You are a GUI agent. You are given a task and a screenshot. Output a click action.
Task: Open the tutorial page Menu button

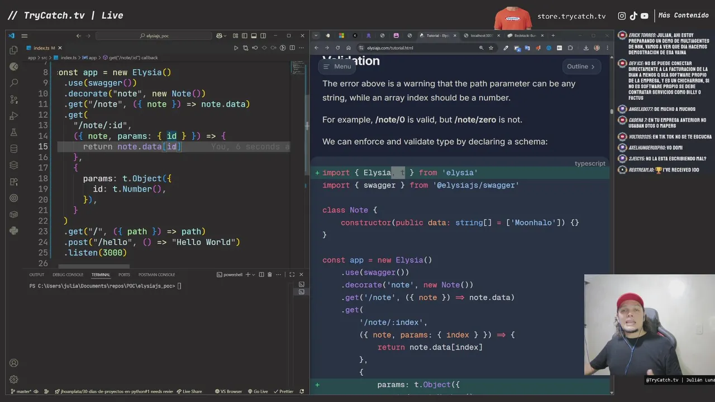pos(337,66)
